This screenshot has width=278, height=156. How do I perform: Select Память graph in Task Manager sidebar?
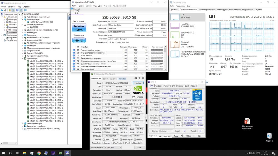tap(187, 26)
